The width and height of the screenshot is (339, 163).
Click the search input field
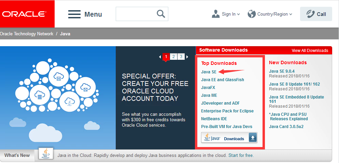[x=142, y=14]
